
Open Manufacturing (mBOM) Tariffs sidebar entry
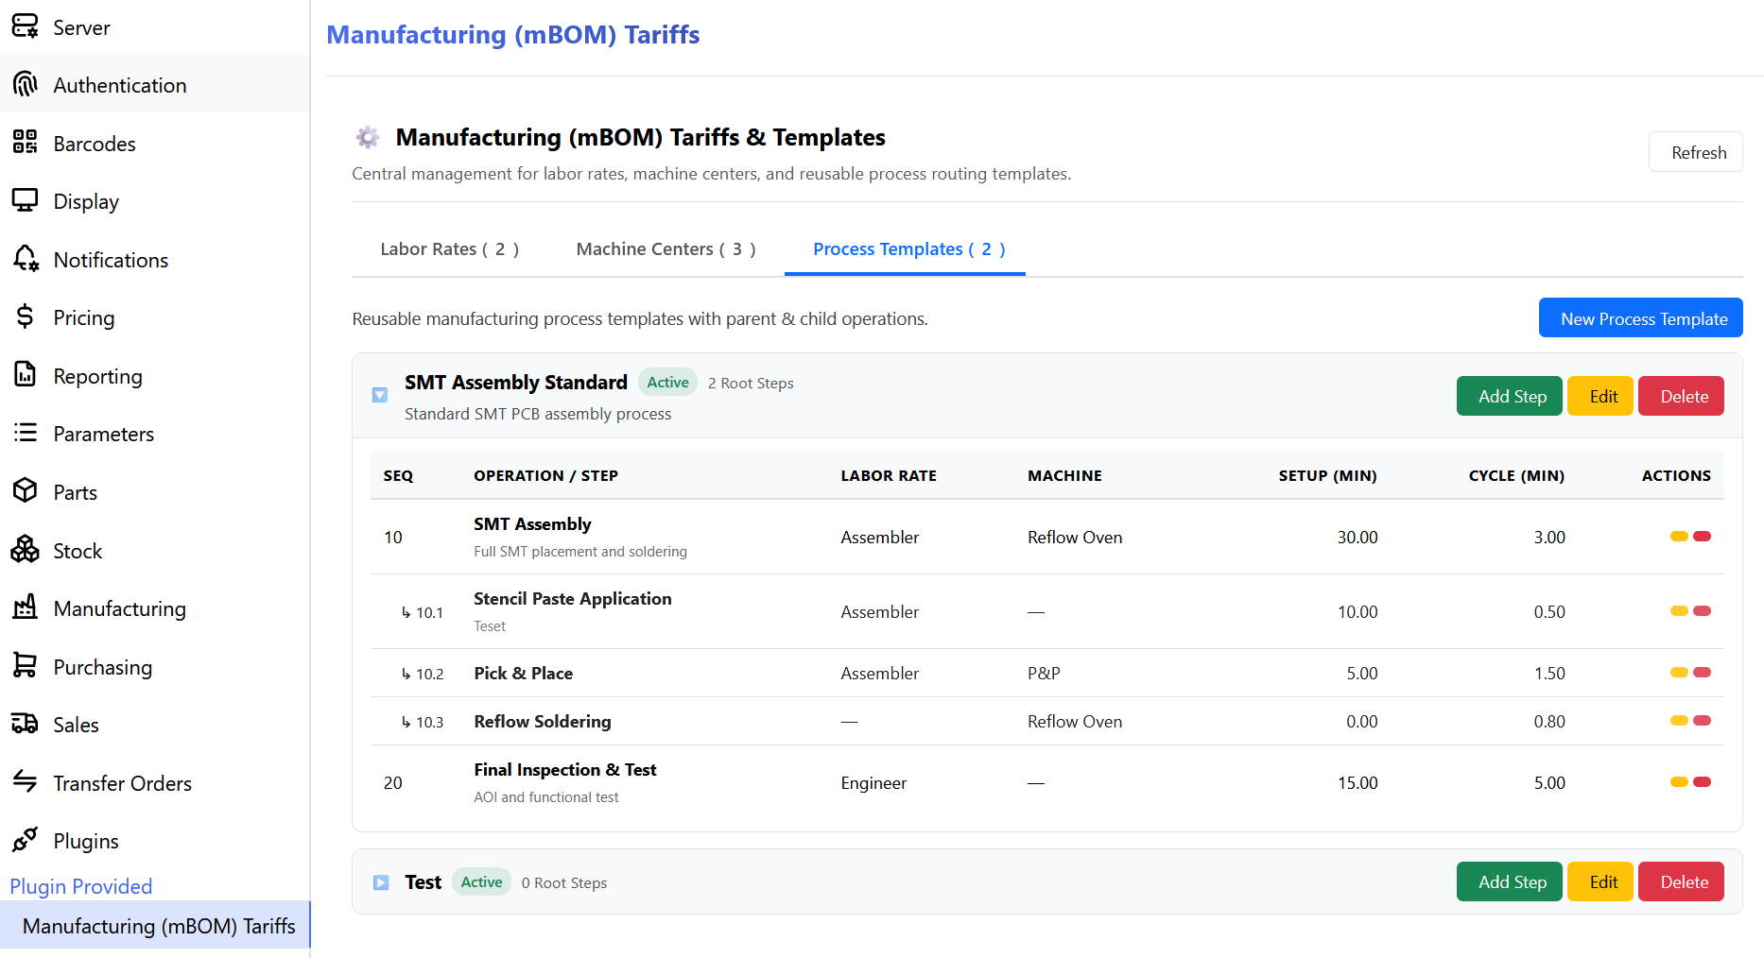point(155,926)
